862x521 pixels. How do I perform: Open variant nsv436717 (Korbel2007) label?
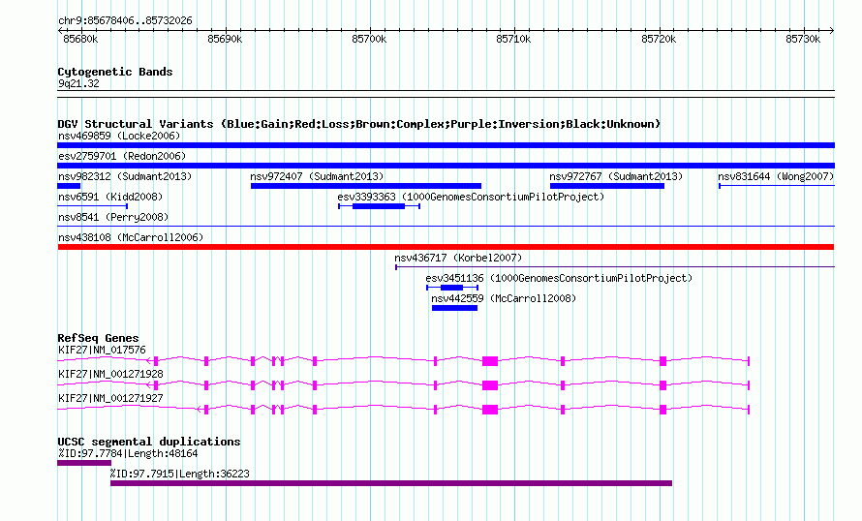coord(458,258)
